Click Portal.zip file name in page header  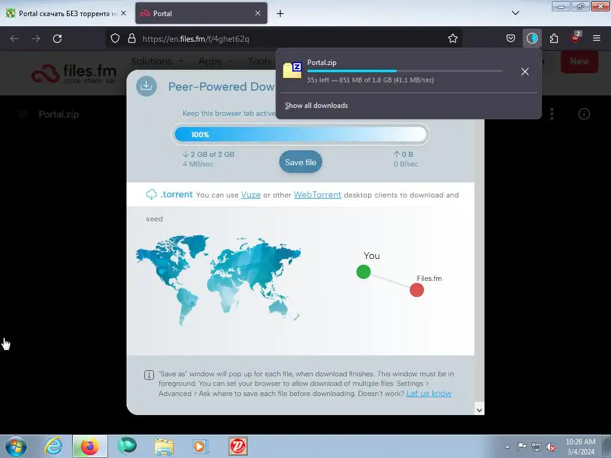(x=59, y=114)
